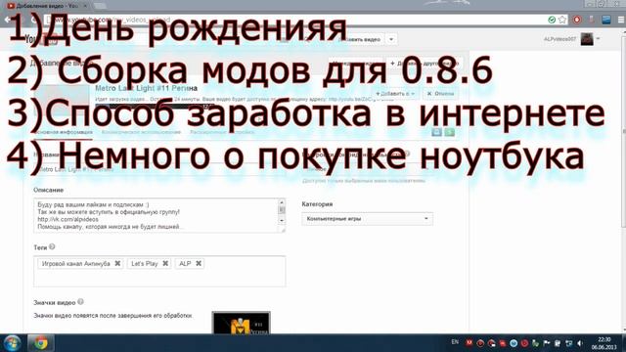Click the upload progress bar
Image resolution: width=626 pixels, height=352 pixels.
[155, 107]
